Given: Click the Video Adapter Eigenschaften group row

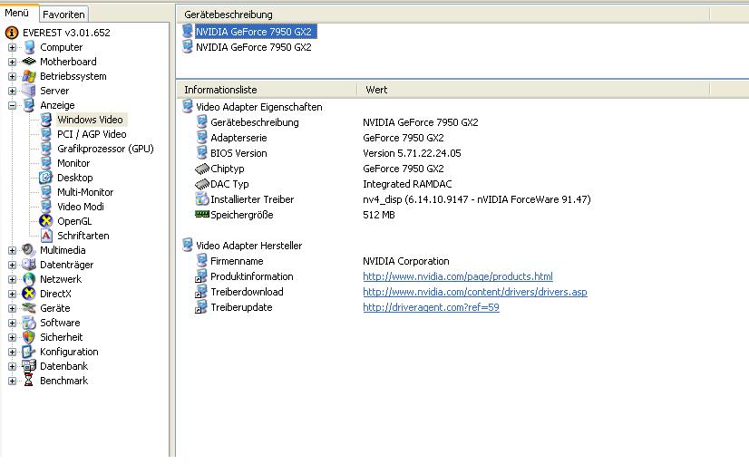Looking at the screenshot, I should (x=259, y=107).
